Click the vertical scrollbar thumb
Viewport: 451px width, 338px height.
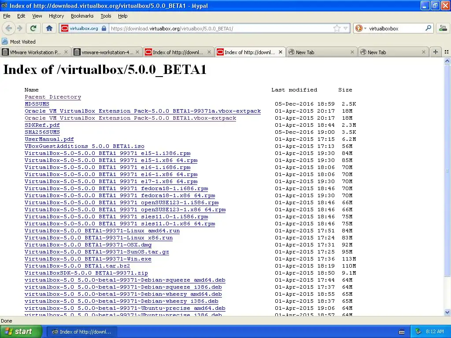pos(447,171)
